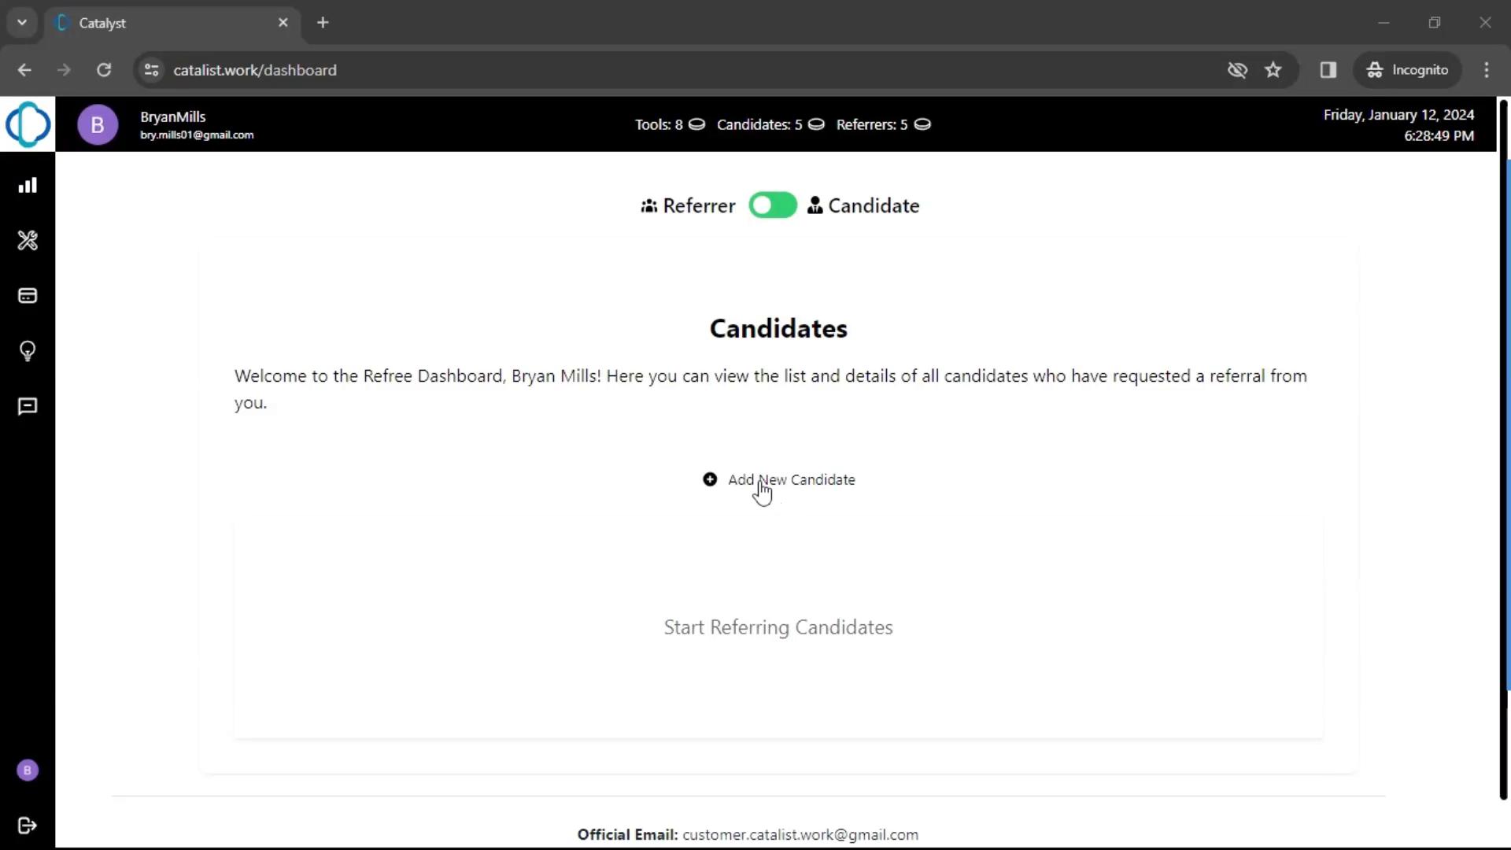Open the logout or exit icon

28,825
